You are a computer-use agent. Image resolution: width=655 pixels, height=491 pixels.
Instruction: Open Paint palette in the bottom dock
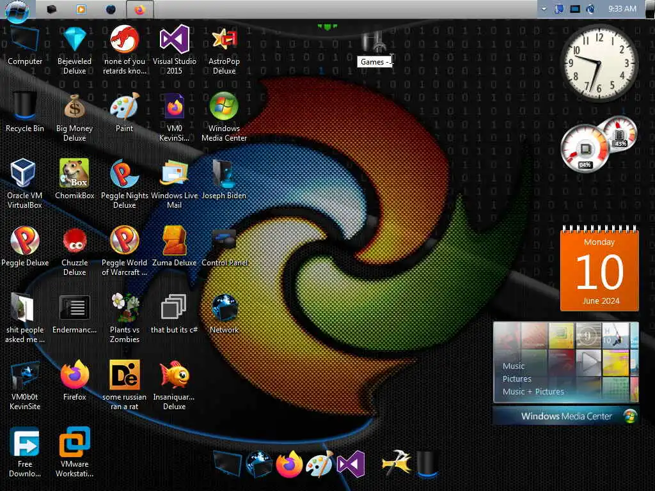click(320, 464)
